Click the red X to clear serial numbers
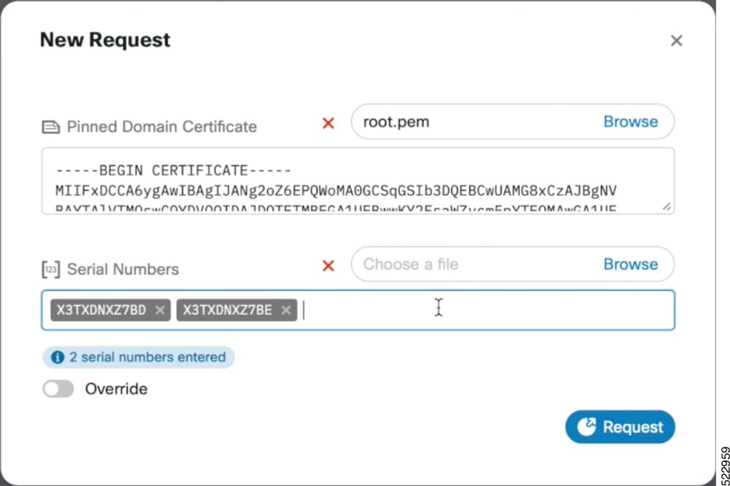Screen dimensions: 730x486 [x=328, y=265]
